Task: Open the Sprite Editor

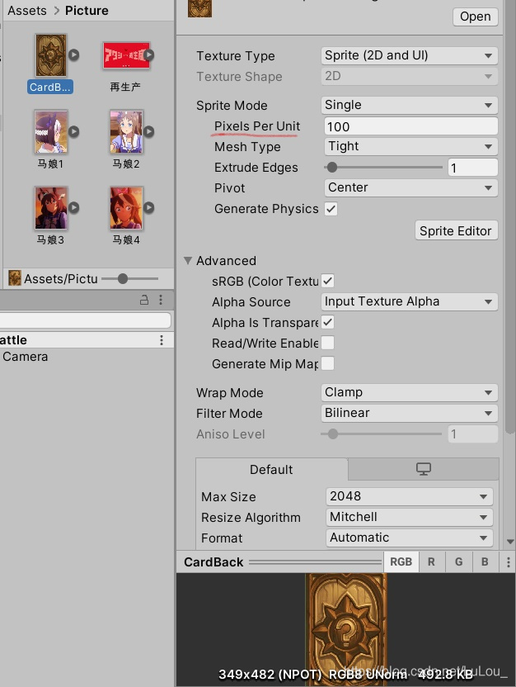Action: pyautogui.click(x=456, y=230)
